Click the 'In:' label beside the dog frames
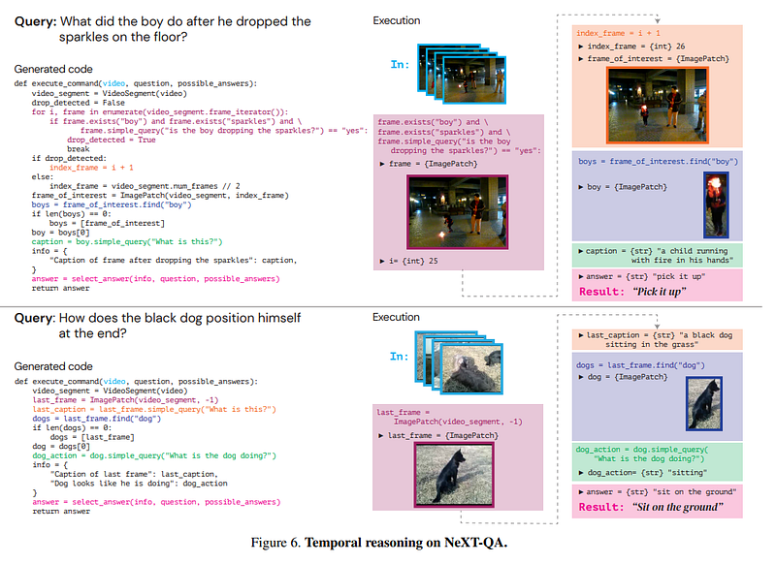776x564 pixels. [400, 357]
